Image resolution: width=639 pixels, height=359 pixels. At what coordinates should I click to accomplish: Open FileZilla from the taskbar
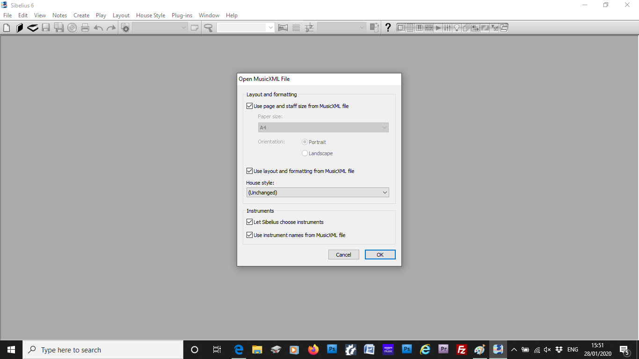462,350
